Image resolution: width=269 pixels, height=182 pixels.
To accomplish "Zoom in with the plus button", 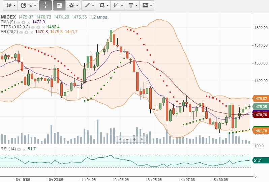I will pos(134,139).
